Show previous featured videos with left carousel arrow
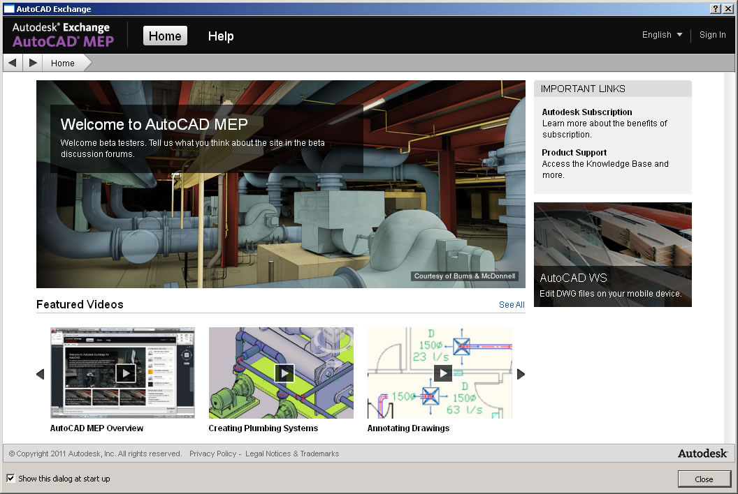 point(40,374)
